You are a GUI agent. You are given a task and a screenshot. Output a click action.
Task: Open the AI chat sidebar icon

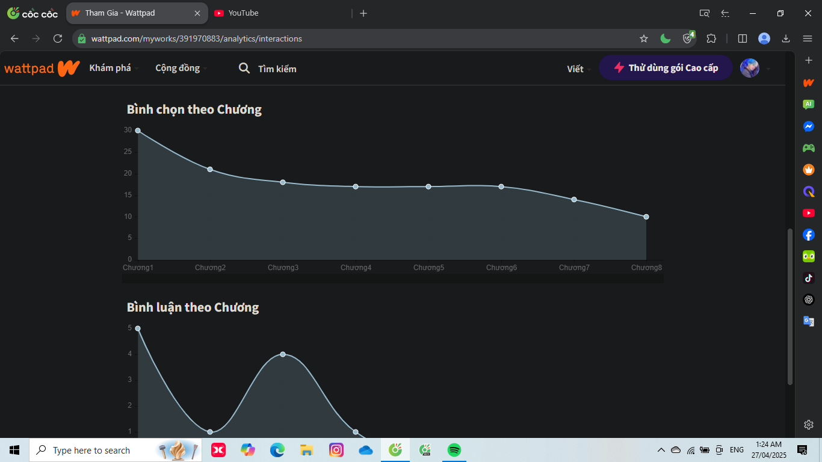tap(809, 105)
